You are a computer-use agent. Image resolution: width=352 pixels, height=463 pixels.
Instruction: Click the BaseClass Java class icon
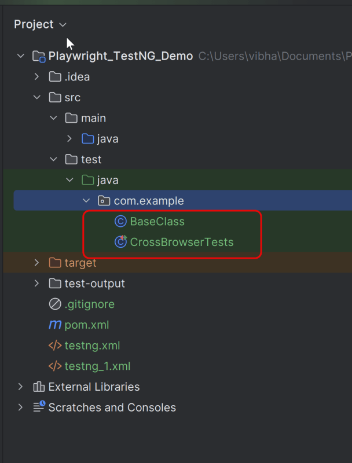pyautogui.click(x=120, y=222)
